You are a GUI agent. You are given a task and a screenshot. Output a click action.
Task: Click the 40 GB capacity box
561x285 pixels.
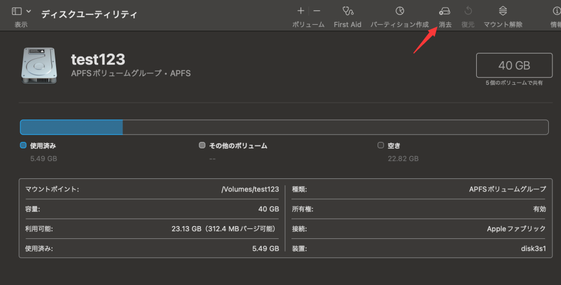(x=514, y=65)
